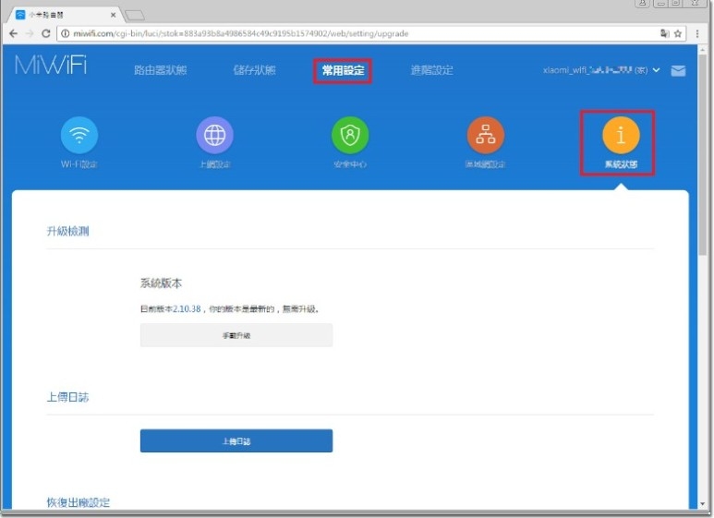Click the translate icon in address bar

[663, 33]
